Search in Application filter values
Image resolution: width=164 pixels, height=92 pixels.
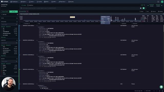pos(9,24)
